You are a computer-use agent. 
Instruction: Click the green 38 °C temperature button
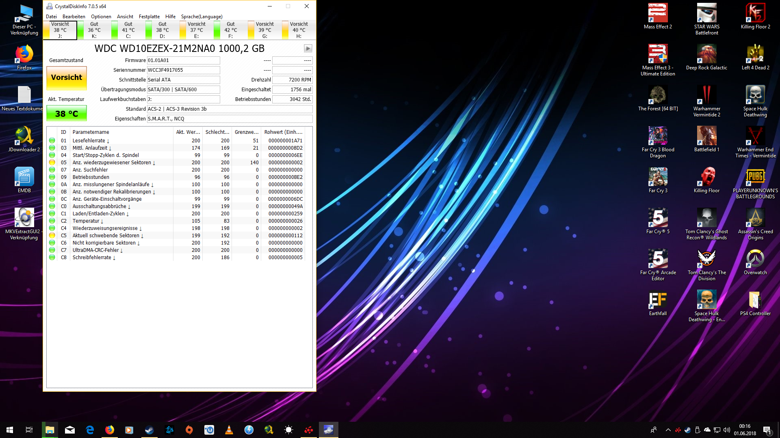[67, 114]
